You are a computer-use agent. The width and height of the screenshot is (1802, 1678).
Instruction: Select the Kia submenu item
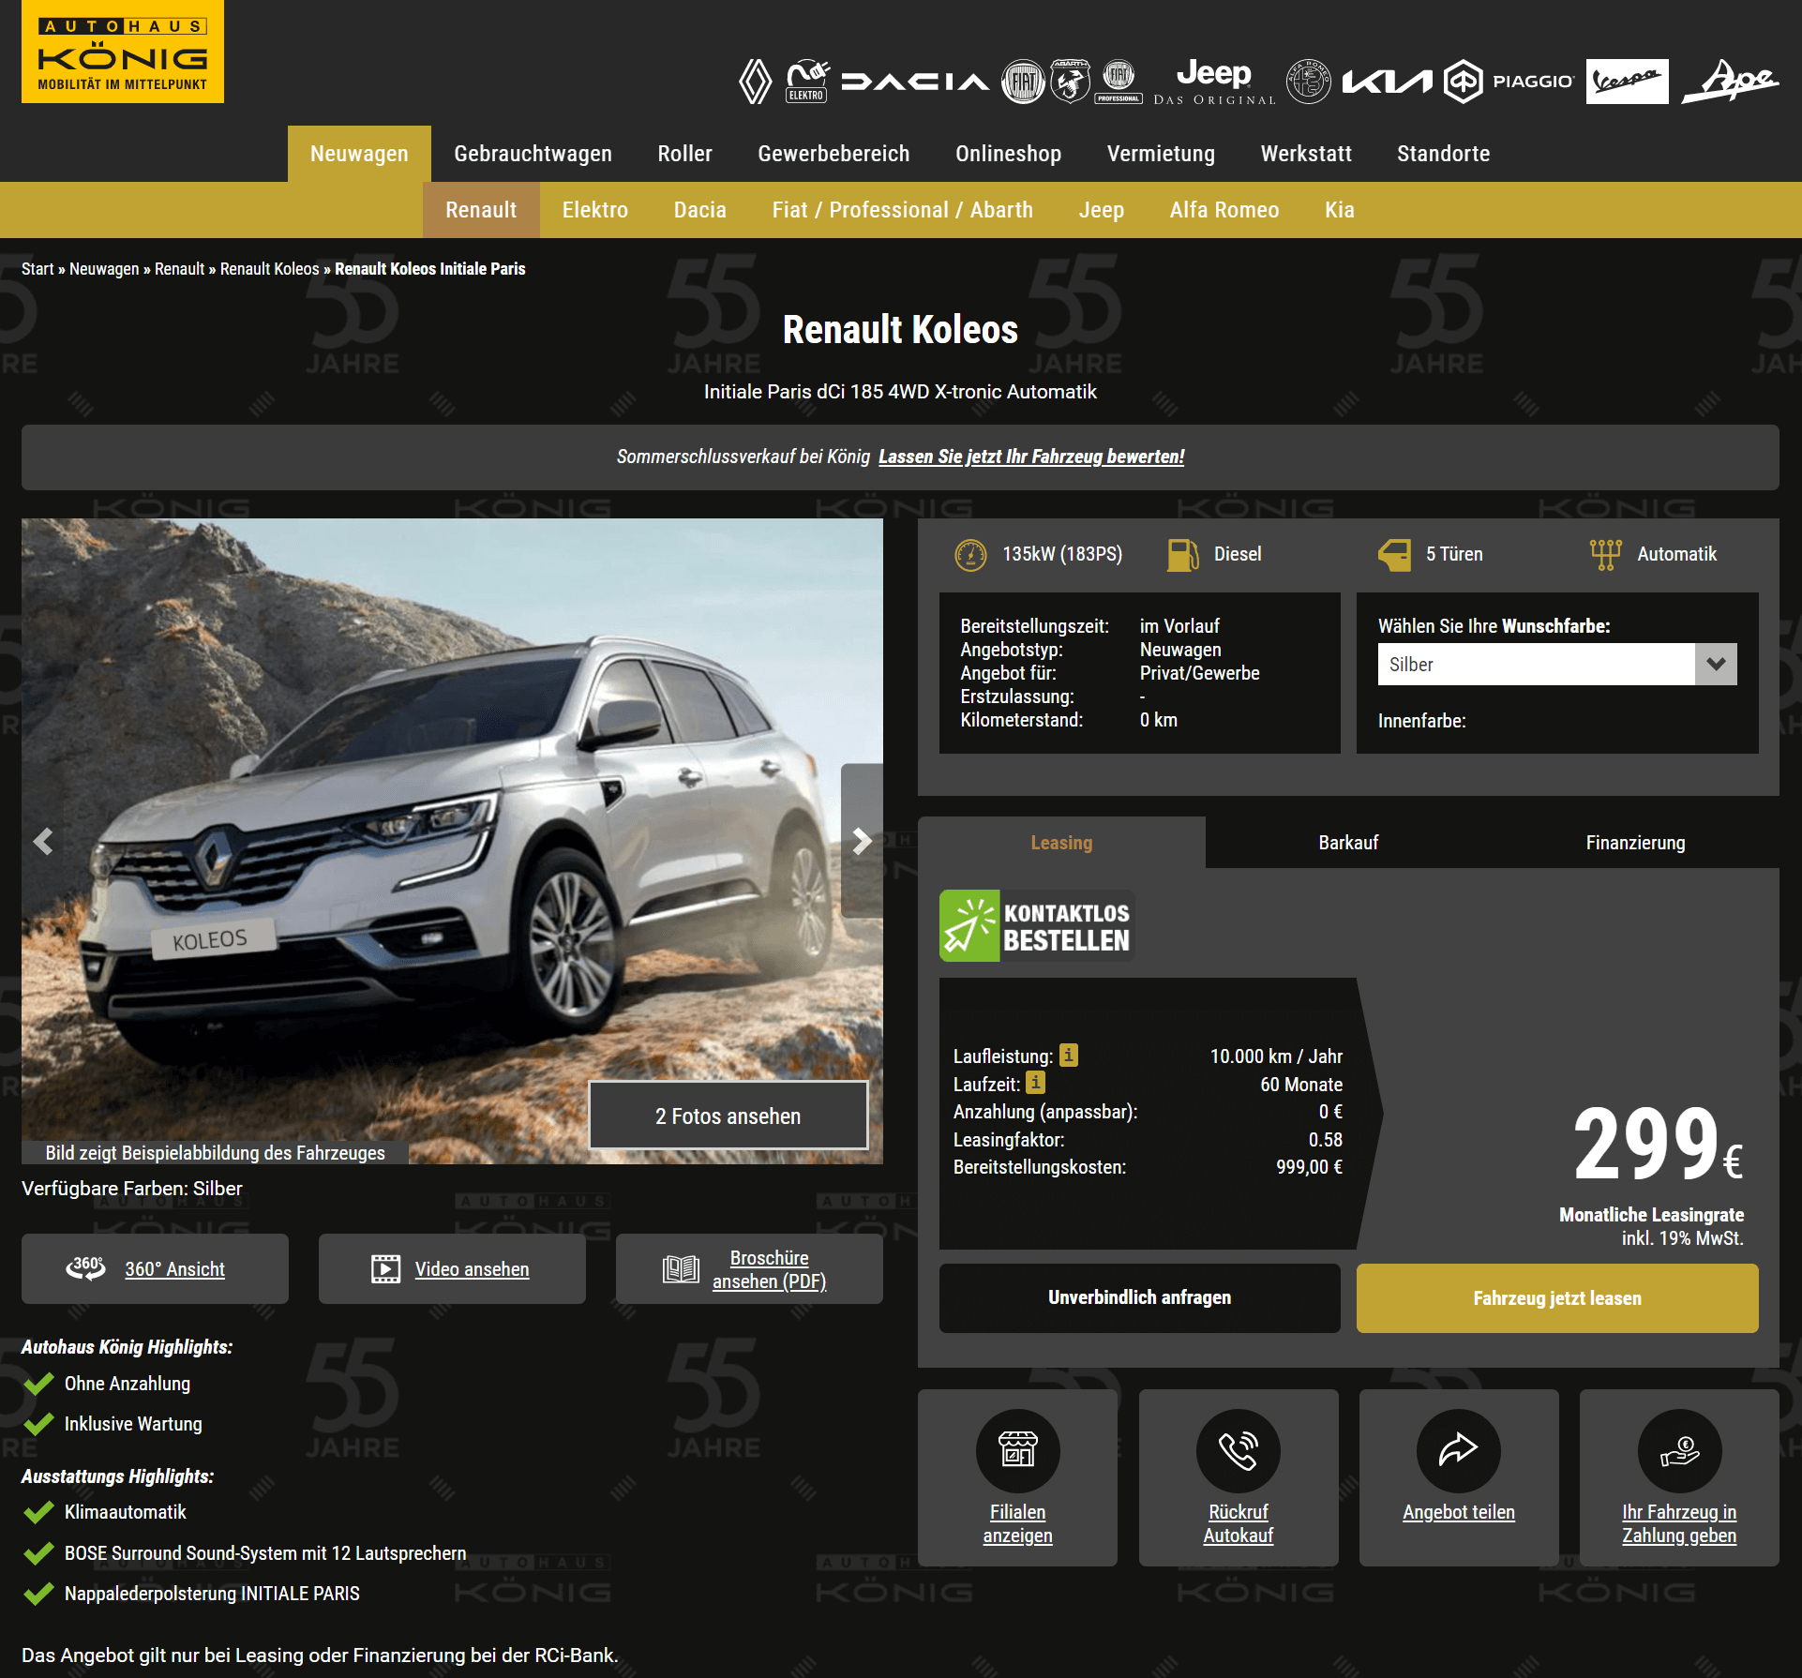click(x=1339, y=210)
